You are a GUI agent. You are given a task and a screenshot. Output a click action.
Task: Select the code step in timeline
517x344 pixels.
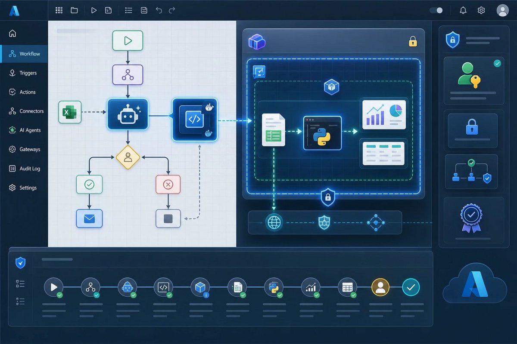[x=164, y=287]
